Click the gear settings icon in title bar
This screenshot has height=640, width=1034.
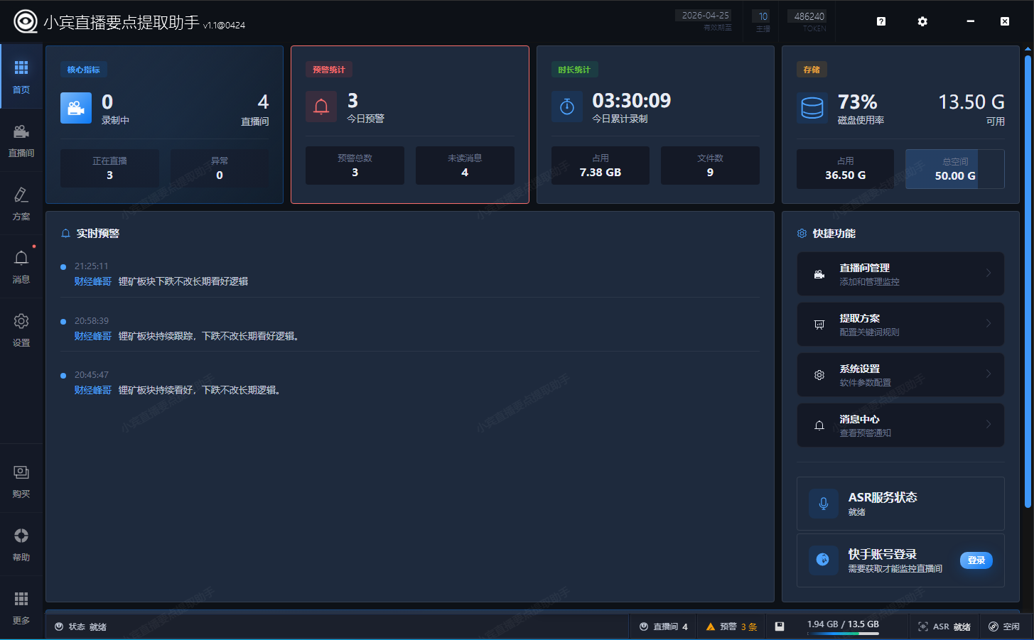coord(922,21)
